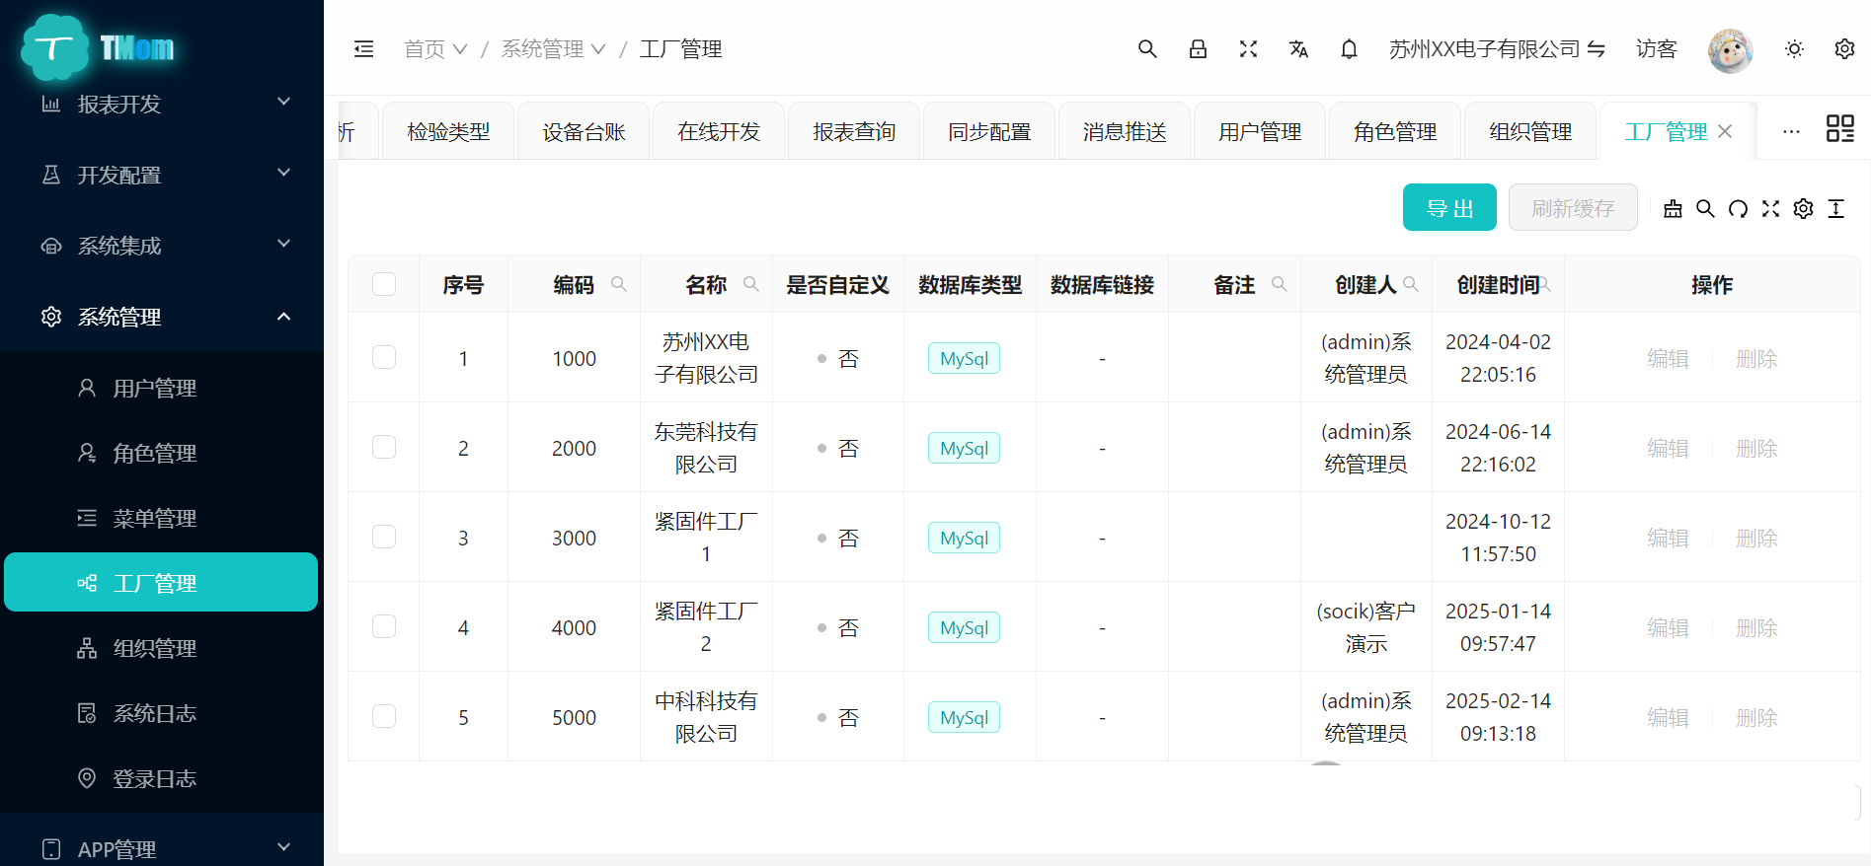Open the global search in the header

1146,49
